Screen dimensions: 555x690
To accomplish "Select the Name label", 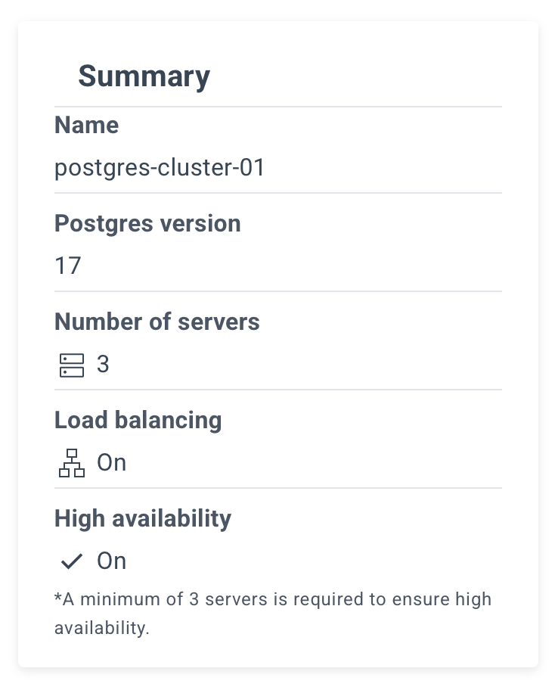I will pos(87,125).
